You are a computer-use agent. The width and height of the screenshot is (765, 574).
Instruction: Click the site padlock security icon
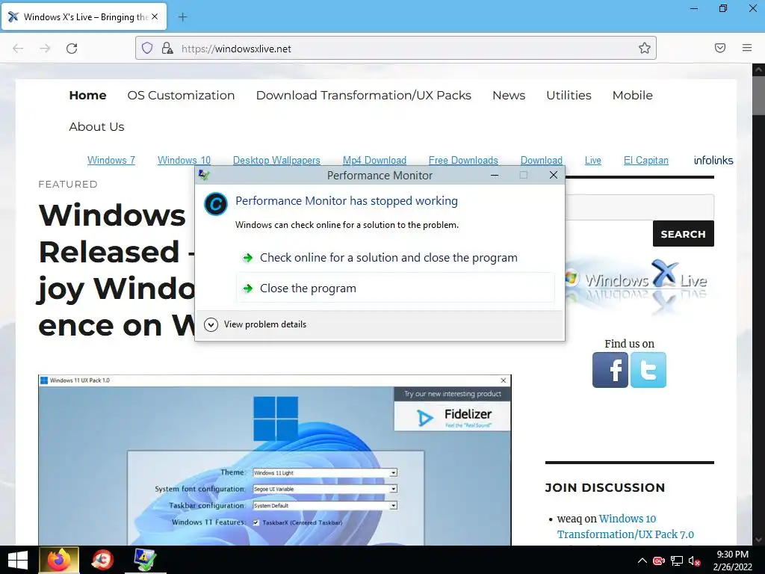pyautogui.click(x=167, y=48)
